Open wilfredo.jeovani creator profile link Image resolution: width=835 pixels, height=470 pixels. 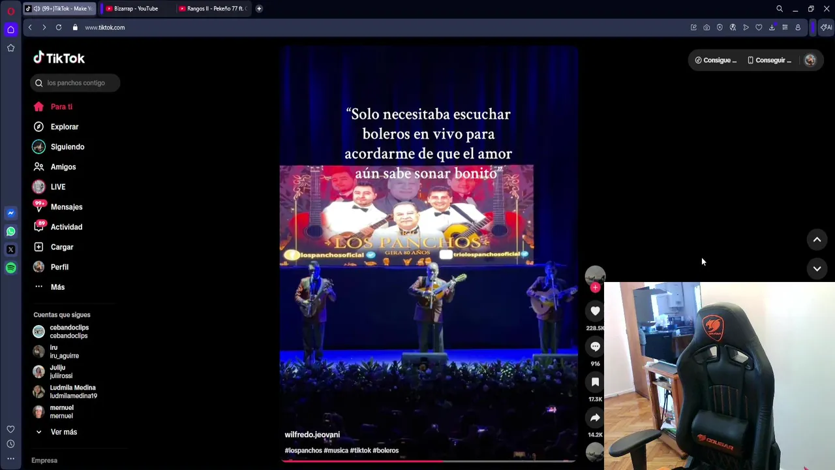pyautogui.click(x=312, y=435)
